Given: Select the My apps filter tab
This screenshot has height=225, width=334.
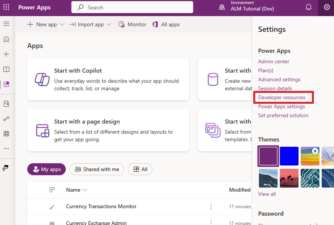Looking at the screenshot, I should [46, 169].
